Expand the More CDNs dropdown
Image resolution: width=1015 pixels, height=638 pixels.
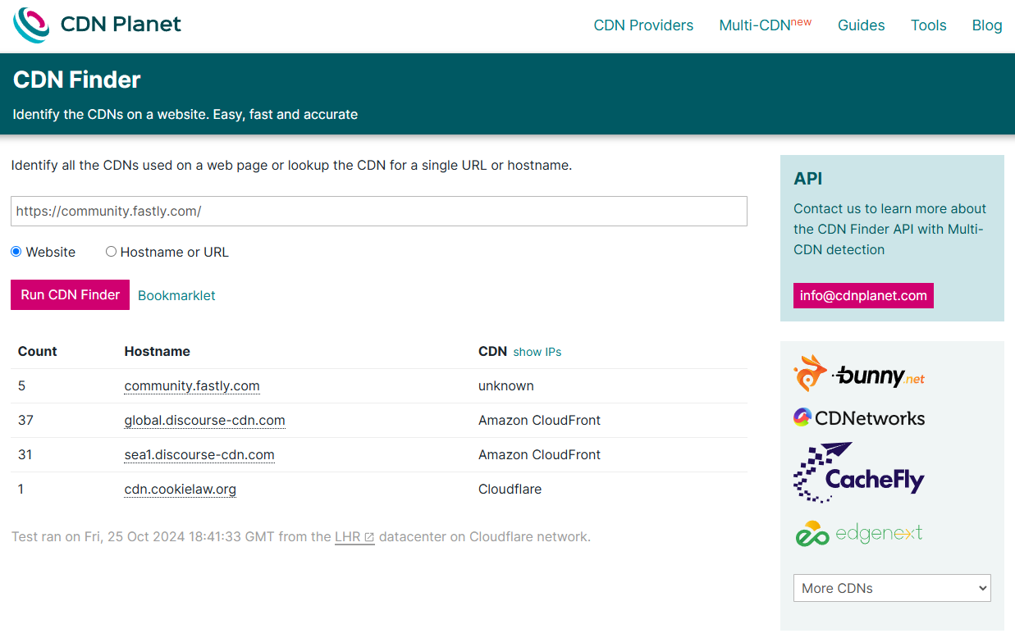click(892, 588)
